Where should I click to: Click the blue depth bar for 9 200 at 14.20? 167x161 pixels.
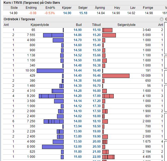coord(51,96)
